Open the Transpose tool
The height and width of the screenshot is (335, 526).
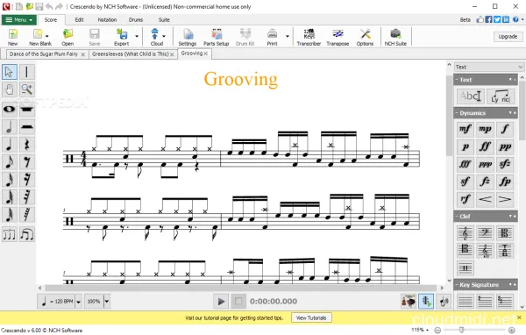pos(338,37)
